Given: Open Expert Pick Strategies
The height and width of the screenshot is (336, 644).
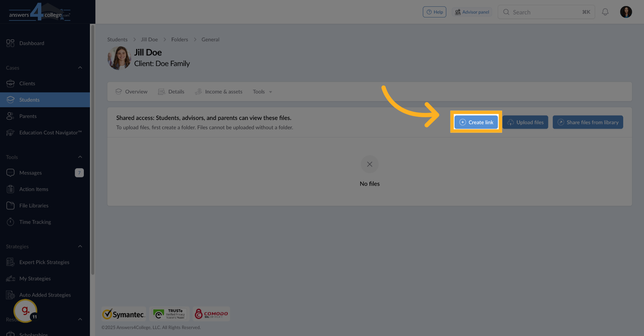Looking at the screenshot, I should click(x=44, y=262).
